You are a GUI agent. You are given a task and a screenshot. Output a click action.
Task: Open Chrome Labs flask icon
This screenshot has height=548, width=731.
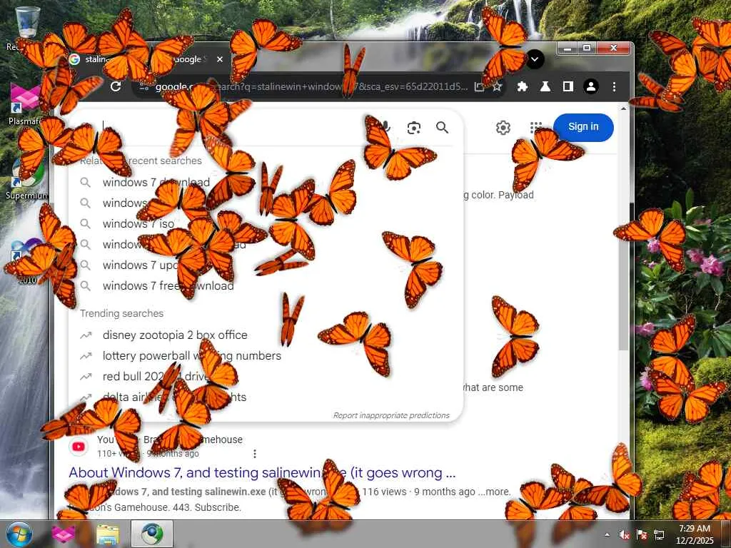coord(545,86)
